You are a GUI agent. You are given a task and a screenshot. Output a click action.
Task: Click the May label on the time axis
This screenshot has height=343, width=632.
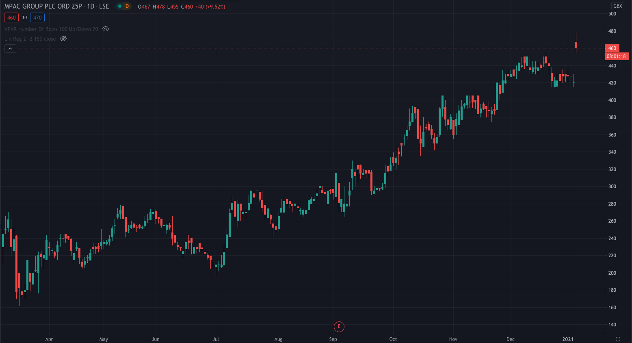[x=104, y=339]
